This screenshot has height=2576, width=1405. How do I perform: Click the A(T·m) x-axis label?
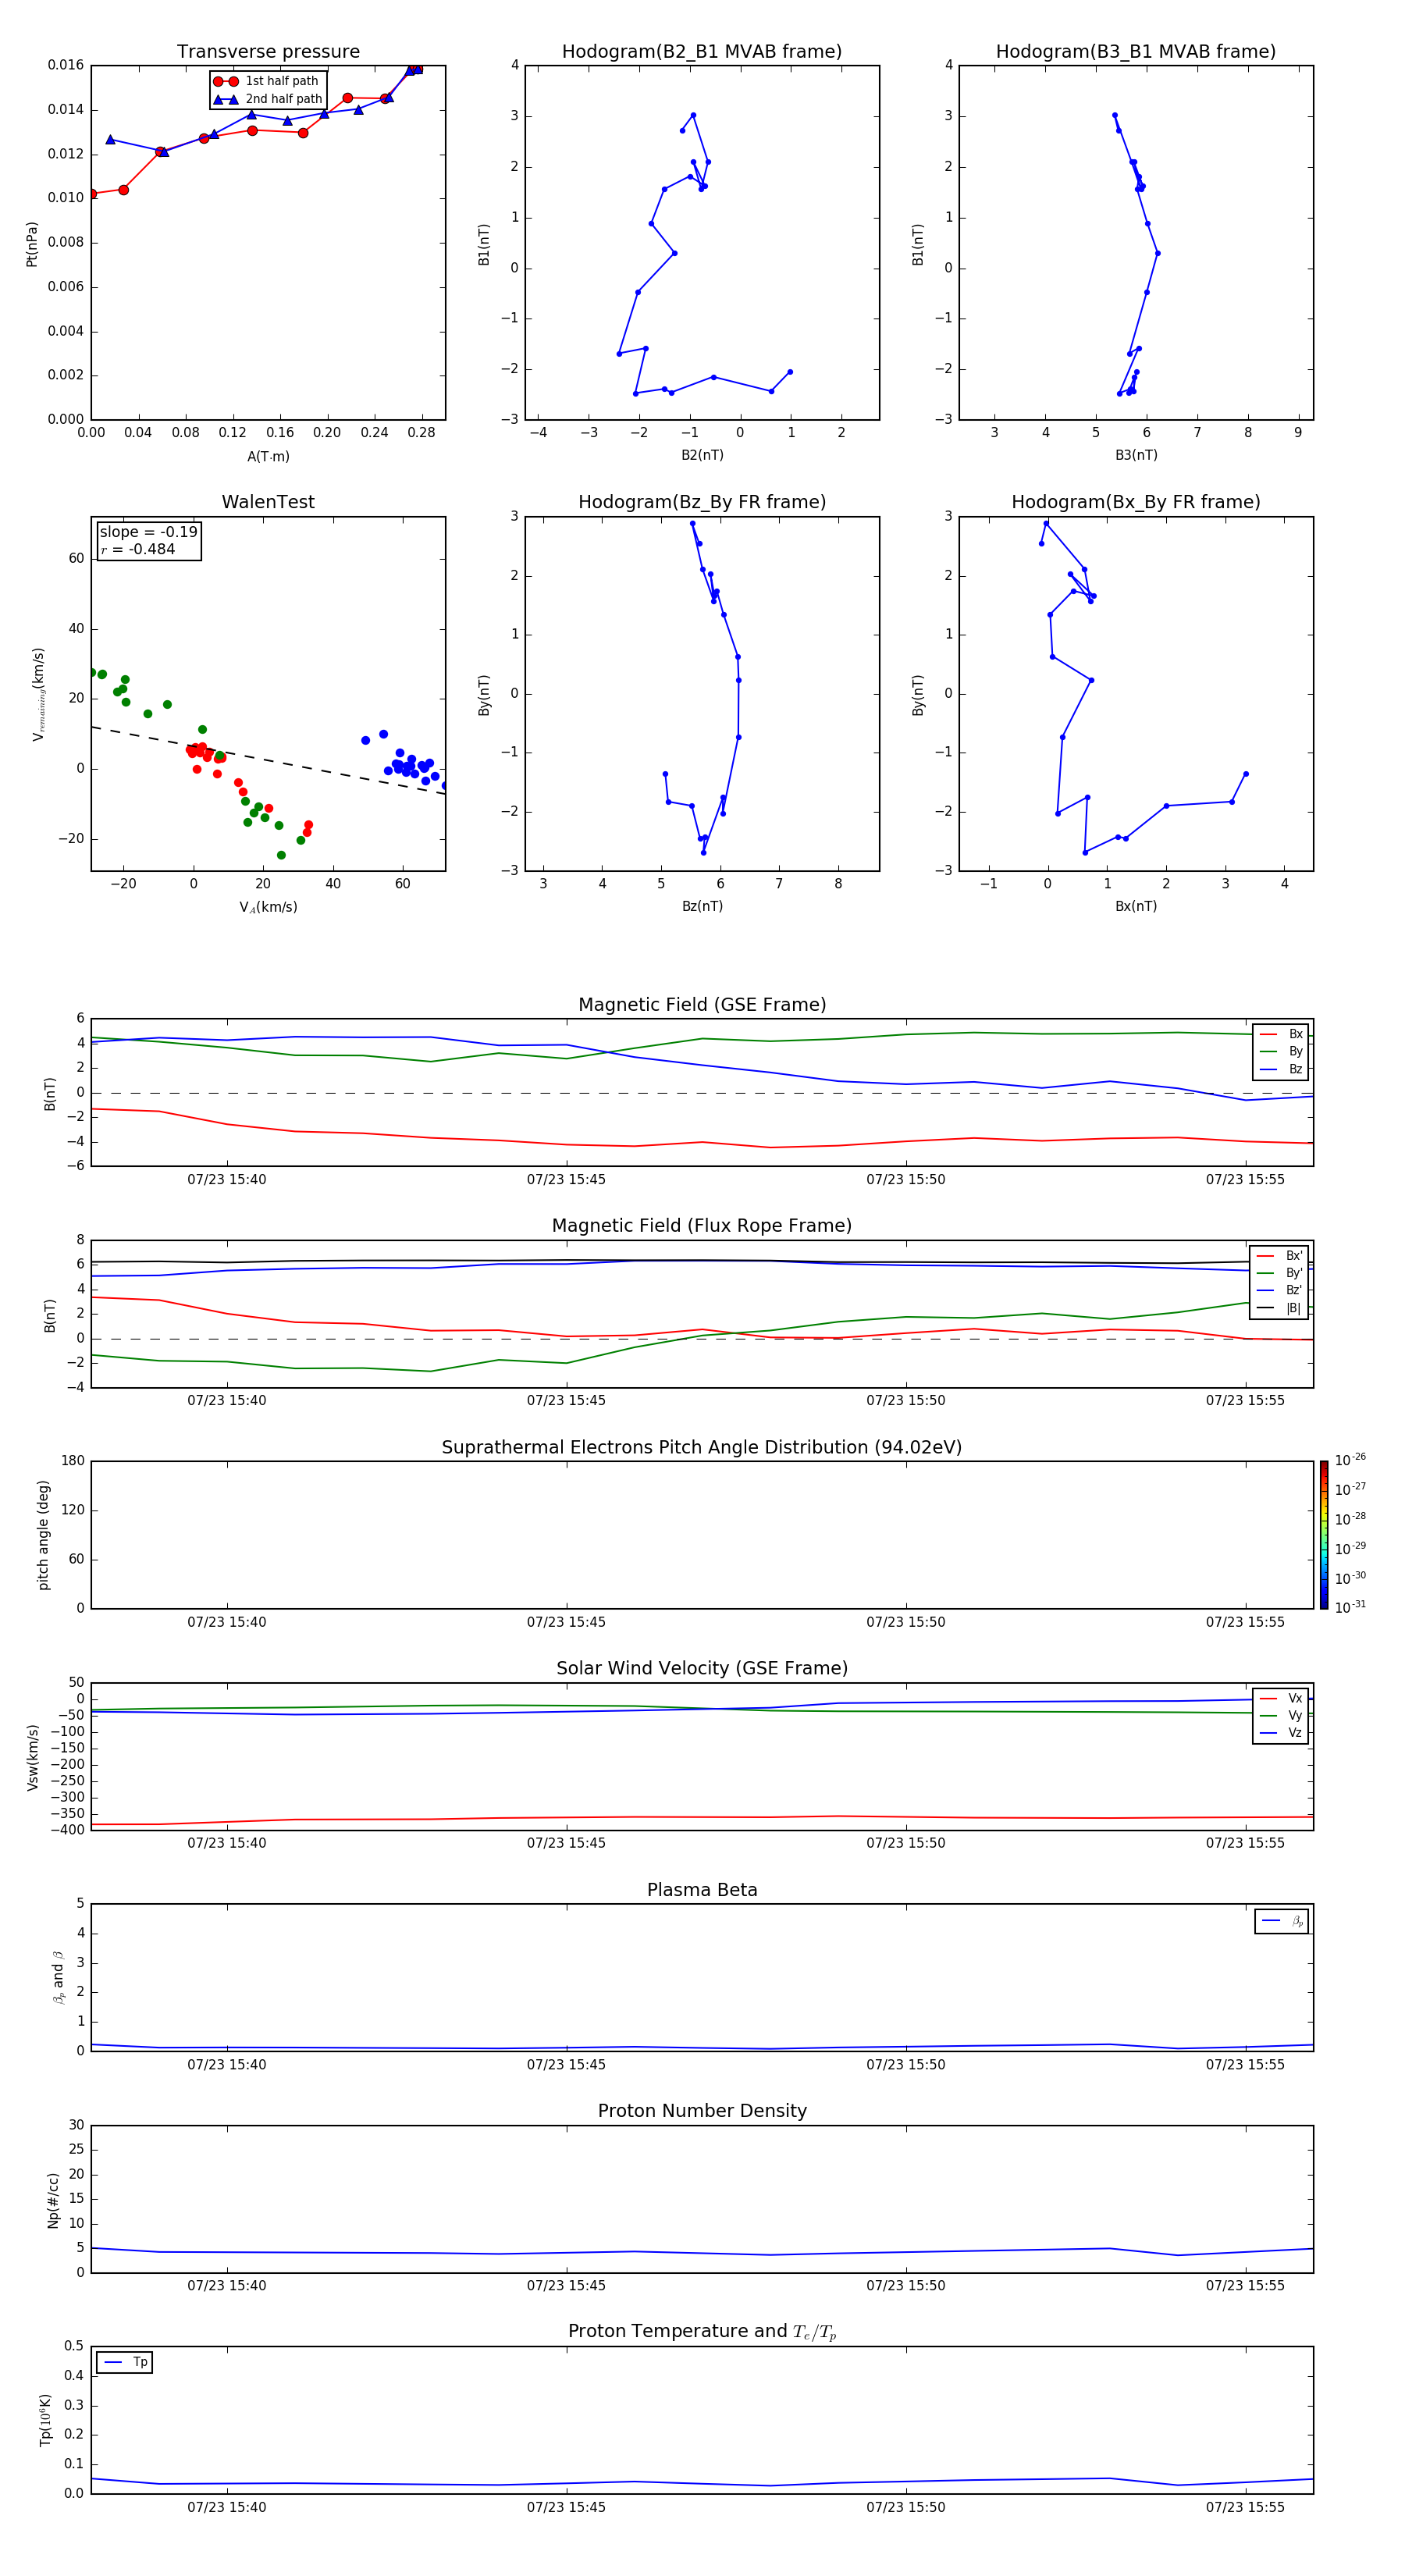(268, 456)
